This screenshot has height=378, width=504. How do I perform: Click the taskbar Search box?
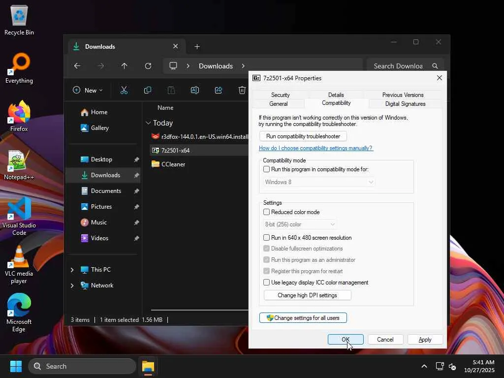(82, 366)
